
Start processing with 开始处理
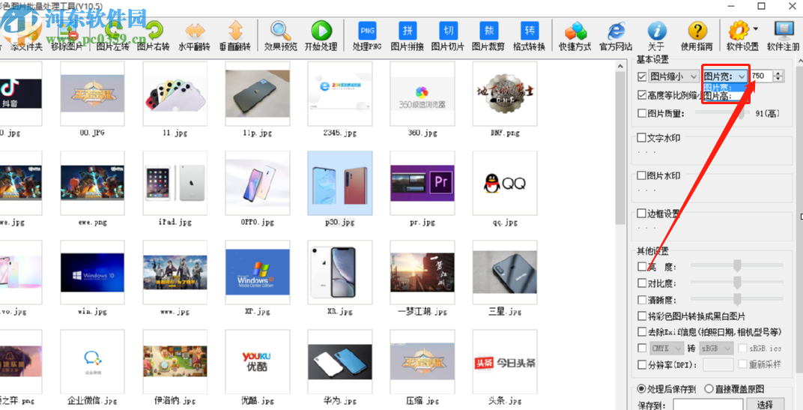tap(321, 37)
